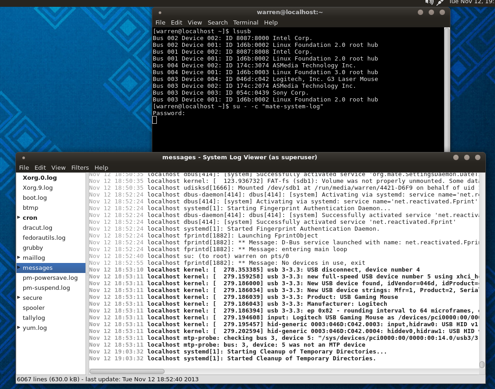Select tallylog in the log list
495x389 pixels.
point(34,318)
